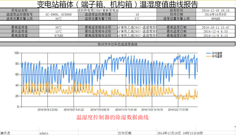Click the y-axis label 40
This screenshot has height=135, width=236.
[17, 85]
